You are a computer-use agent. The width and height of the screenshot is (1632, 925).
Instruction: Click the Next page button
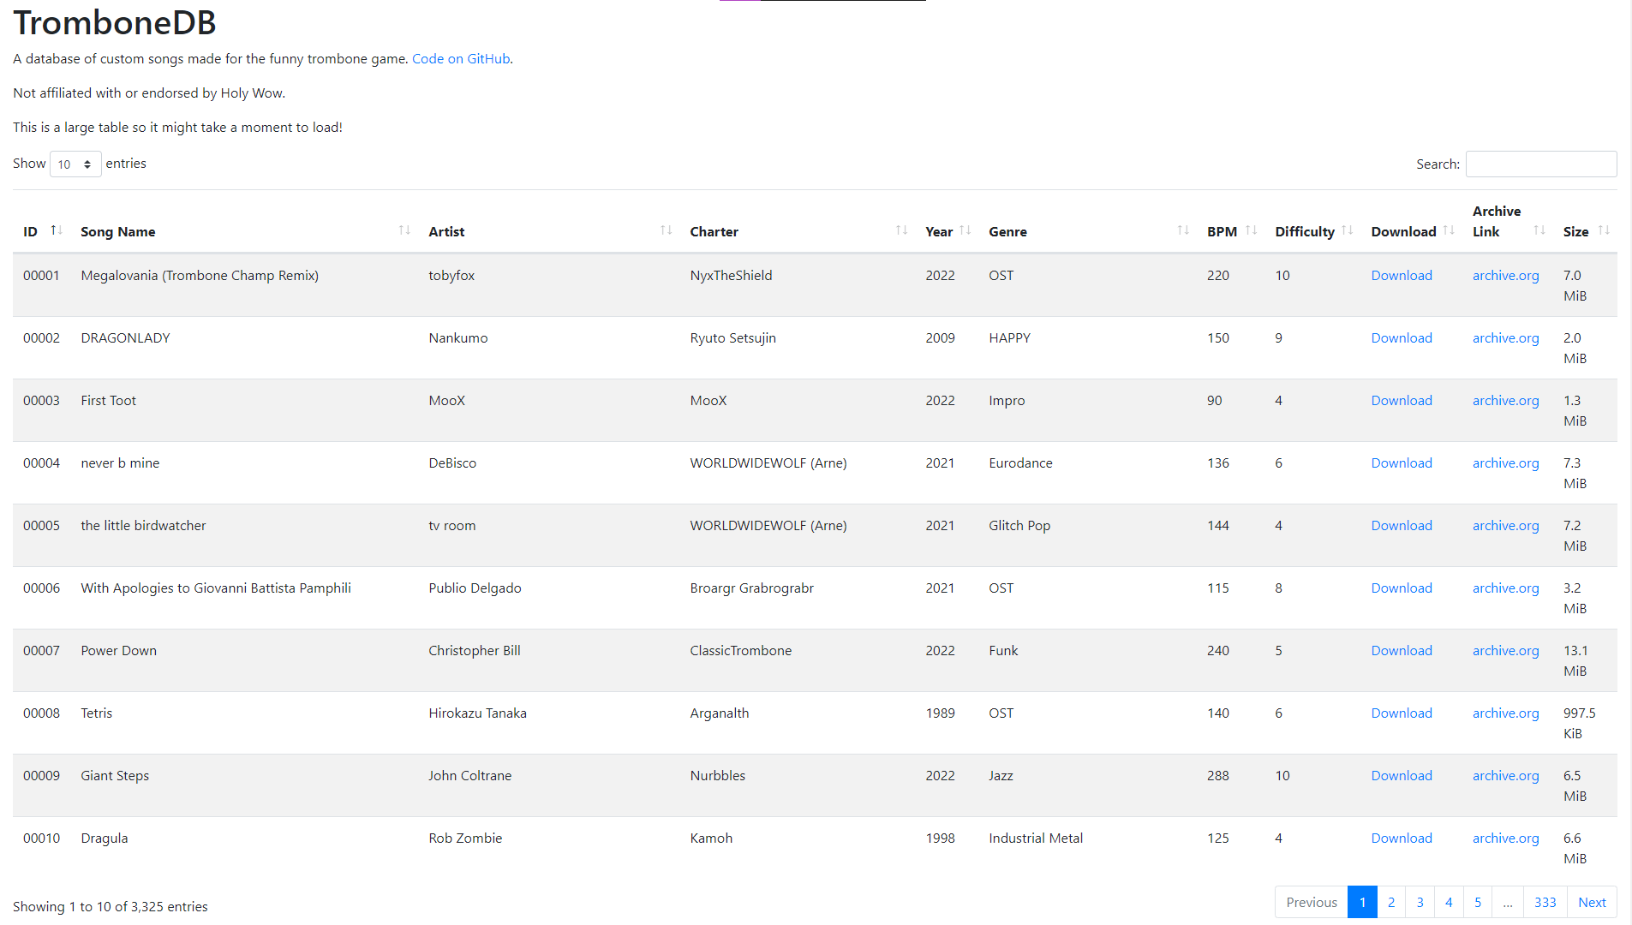pyautogui.click(x=1592, y=903)
